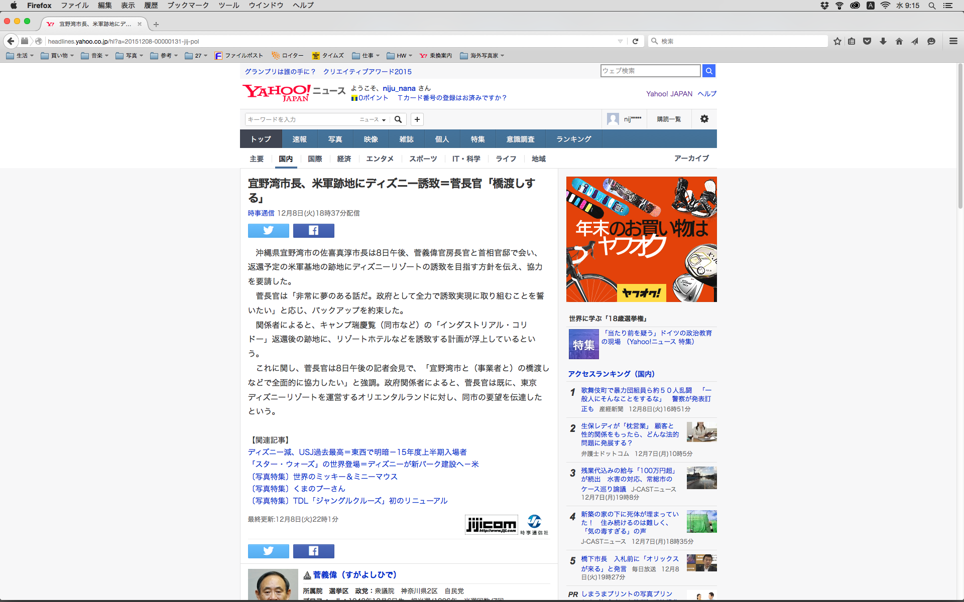964x602 pixels.
Task: Click the Firefox home icon
Action: [x=899, y=41]
